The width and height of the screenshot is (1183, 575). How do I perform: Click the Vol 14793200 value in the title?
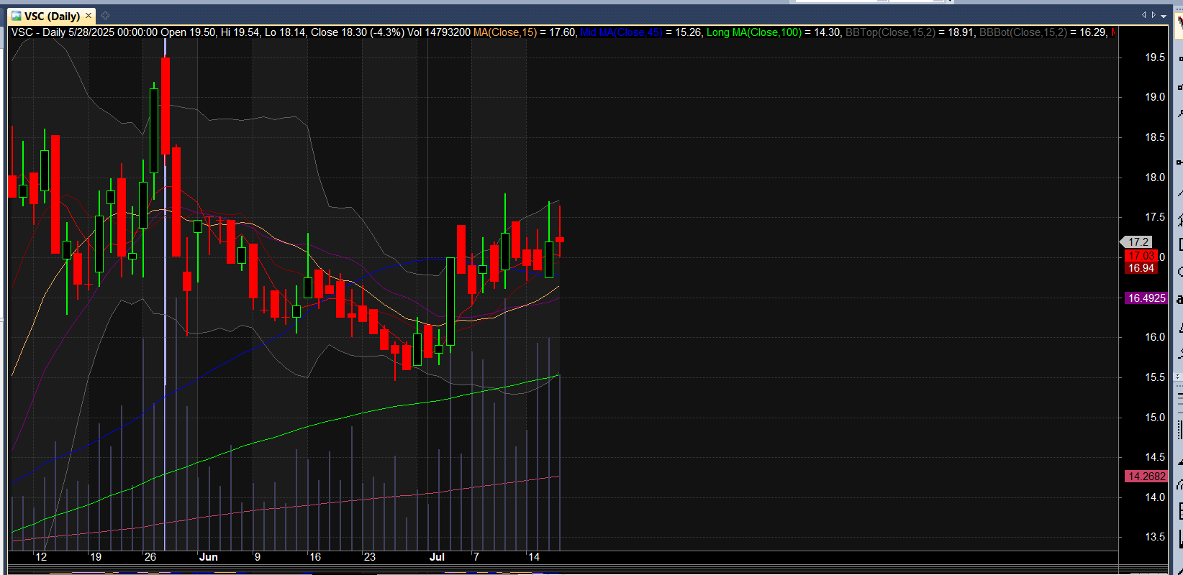[439, 32]
